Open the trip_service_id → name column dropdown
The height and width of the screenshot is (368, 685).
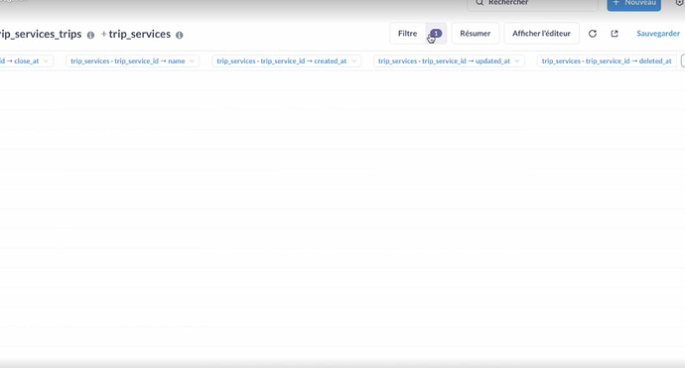[192, 61]
